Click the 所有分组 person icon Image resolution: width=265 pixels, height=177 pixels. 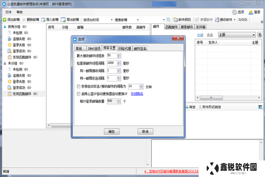[5, 27]
